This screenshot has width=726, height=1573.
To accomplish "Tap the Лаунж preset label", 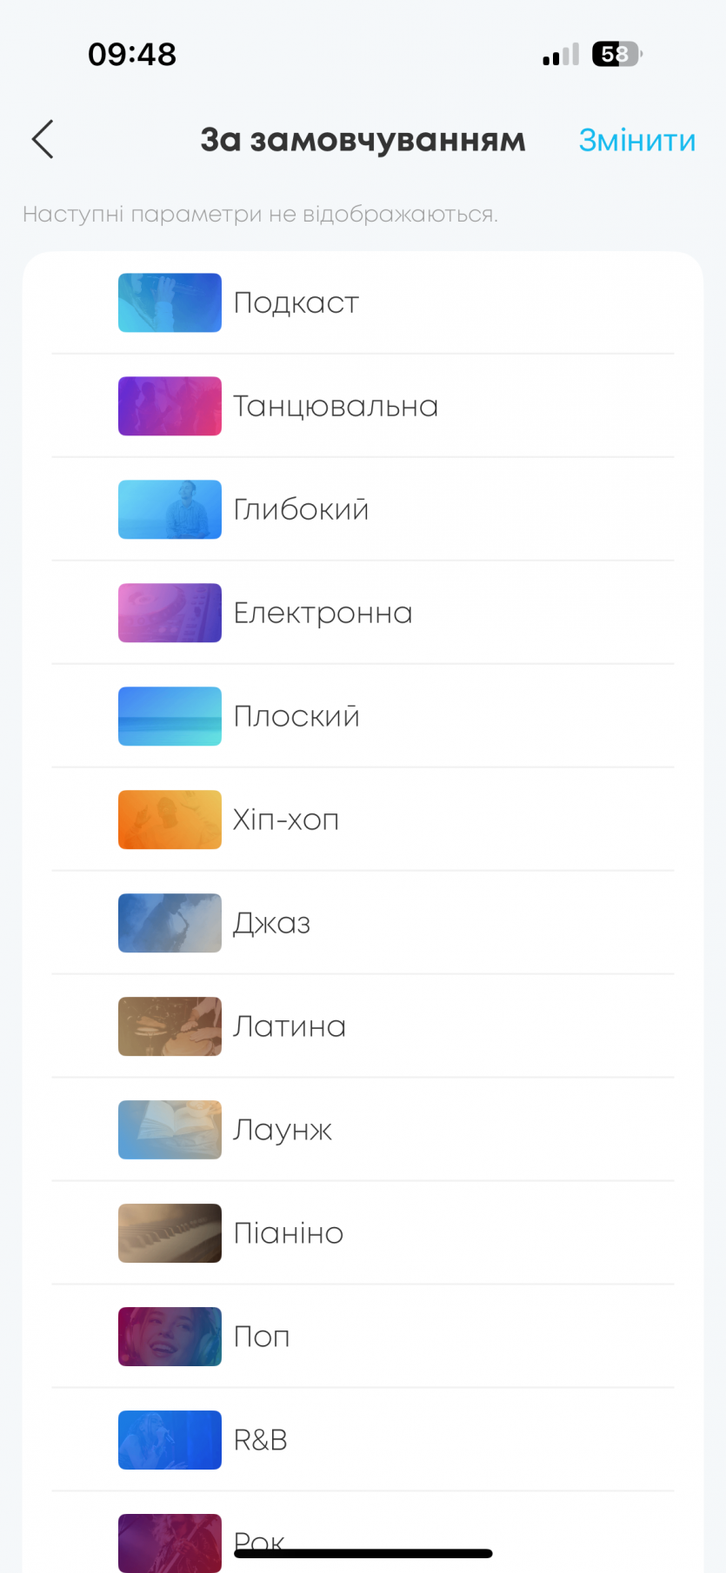I will pos(283,1130).
